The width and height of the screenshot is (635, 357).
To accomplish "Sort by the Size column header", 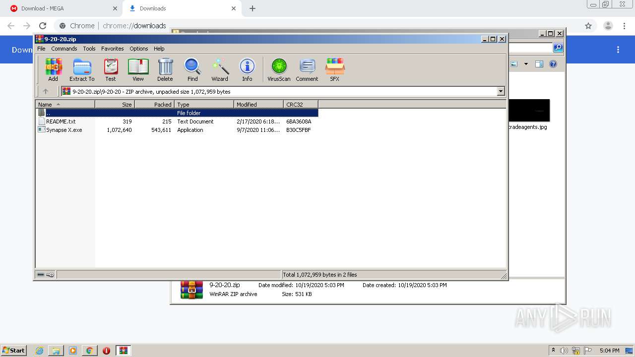I will point(115,104).
